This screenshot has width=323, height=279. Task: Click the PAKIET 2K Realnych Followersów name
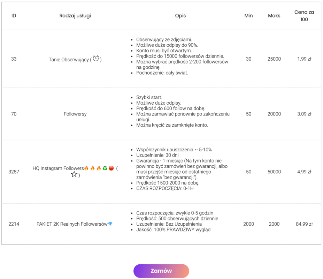pos(72,224)
